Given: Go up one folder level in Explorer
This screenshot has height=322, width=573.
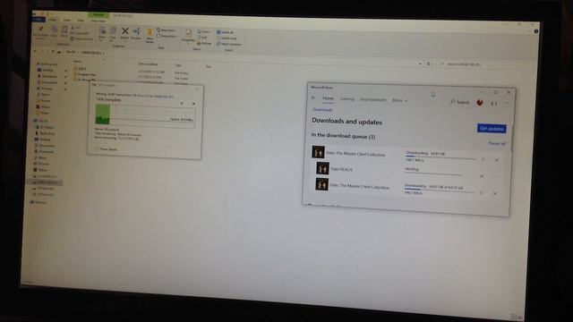Looking at the screenshot, I should [x=53, y=52].
